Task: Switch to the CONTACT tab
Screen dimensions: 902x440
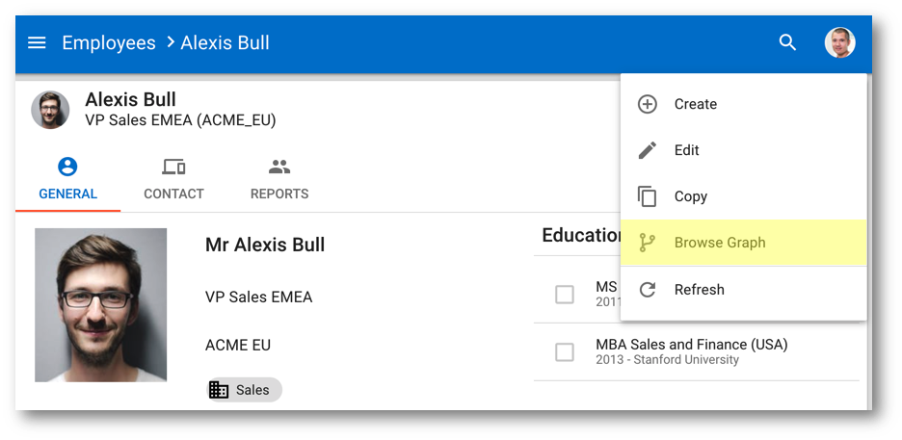Action: click(173, 180)
